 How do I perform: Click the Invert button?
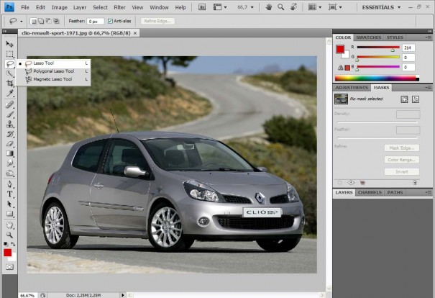pos(402,171)
